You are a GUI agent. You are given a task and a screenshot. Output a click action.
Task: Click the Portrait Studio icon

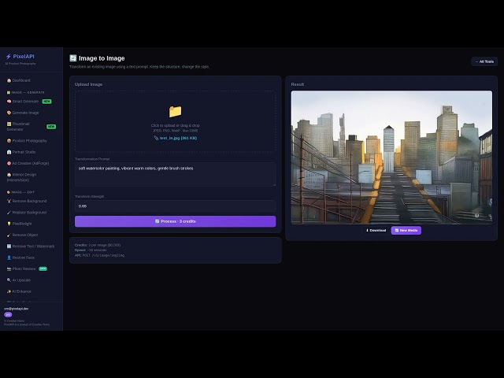(9, 152)
